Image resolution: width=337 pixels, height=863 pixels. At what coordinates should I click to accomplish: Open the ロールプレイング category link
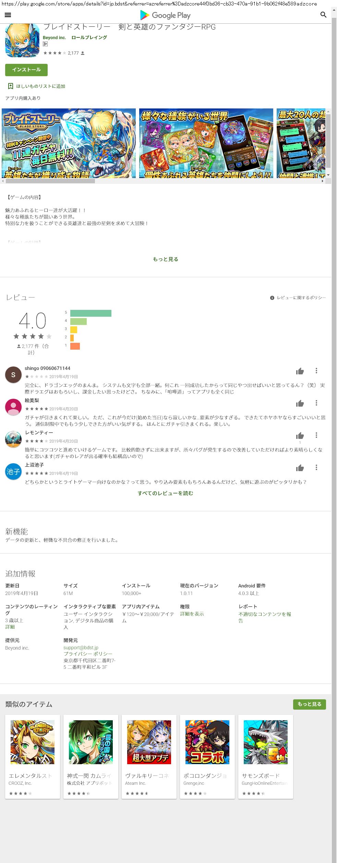[x=89, y=37]
